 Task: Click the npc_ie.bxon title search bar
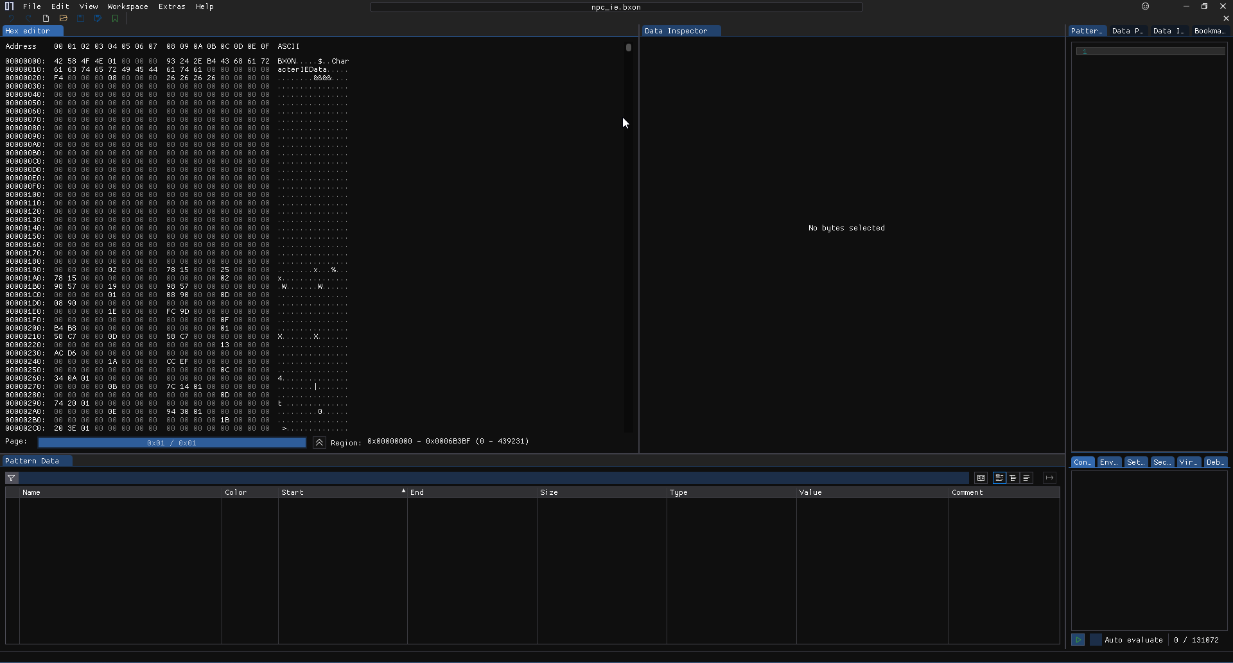tap(616, 7)
